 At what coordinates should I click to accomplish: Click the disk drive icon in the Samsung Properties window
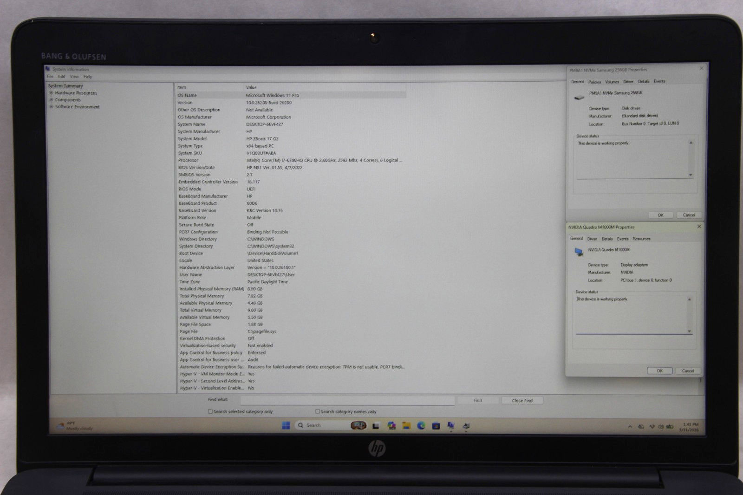tap(579, 97)
